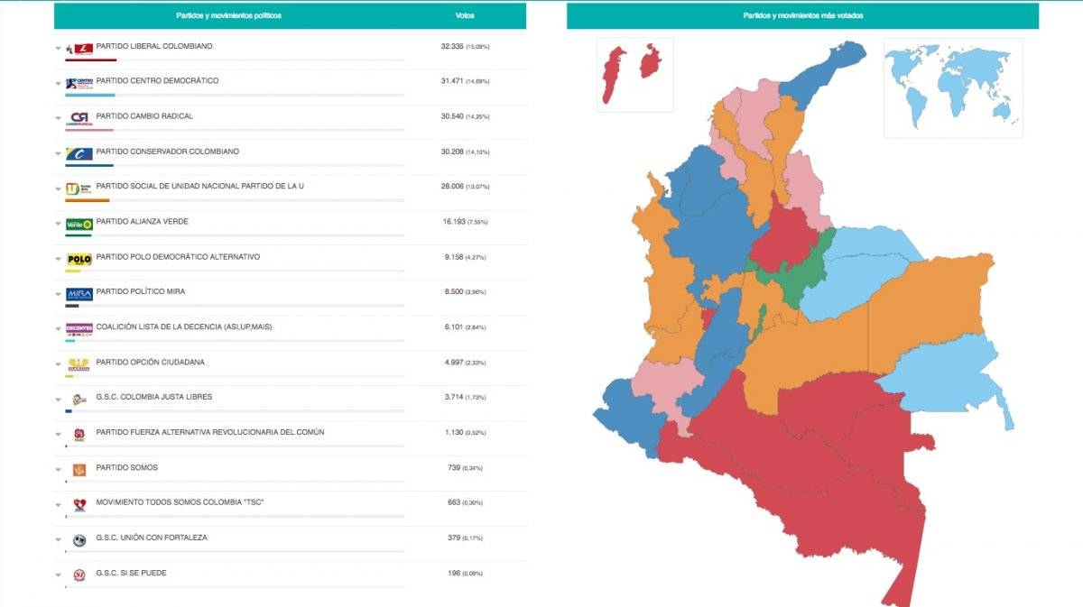This screenshot has height=607, width=1083.
Task: Click the 16.193 votes value
Action: pyautogui.click(x=454, y=222)
